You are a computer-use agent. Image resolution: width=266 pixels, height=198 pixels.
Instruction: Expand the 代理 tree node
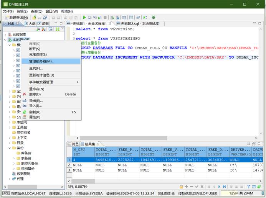point(10,179)
